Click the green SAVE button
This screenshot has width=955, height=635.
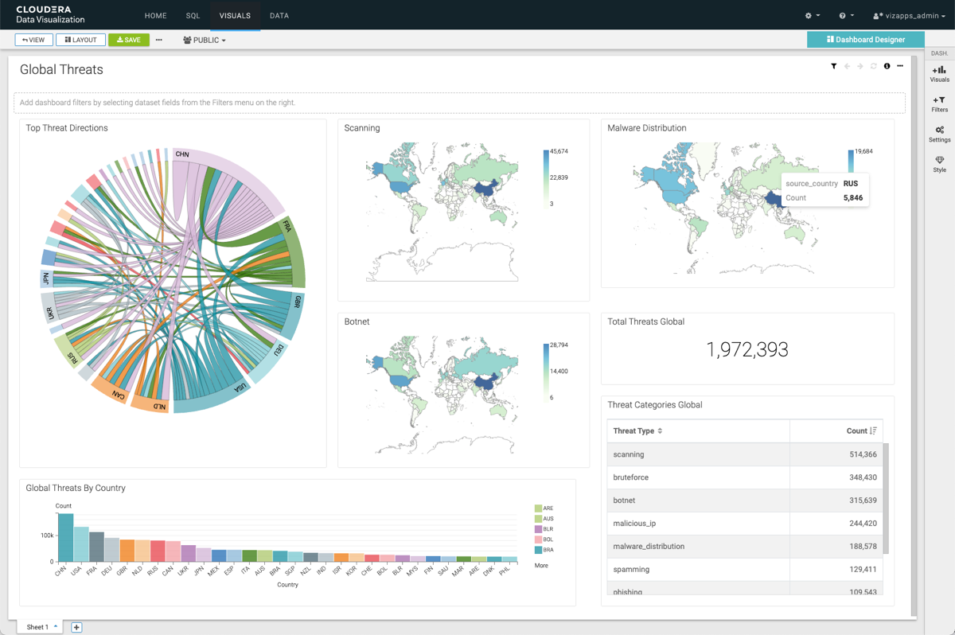(129, 40)
